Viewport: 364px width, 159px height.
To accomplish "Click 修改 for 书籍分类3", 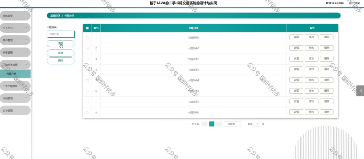I will click(311, 91).
